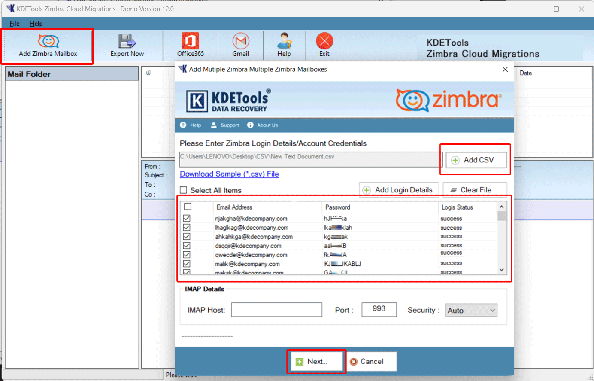The height and width of the screenshot is (381, 594).
Task: Uncheck lhaglkag@kdecompany.com row checkbox
Action: pos(187,227)
